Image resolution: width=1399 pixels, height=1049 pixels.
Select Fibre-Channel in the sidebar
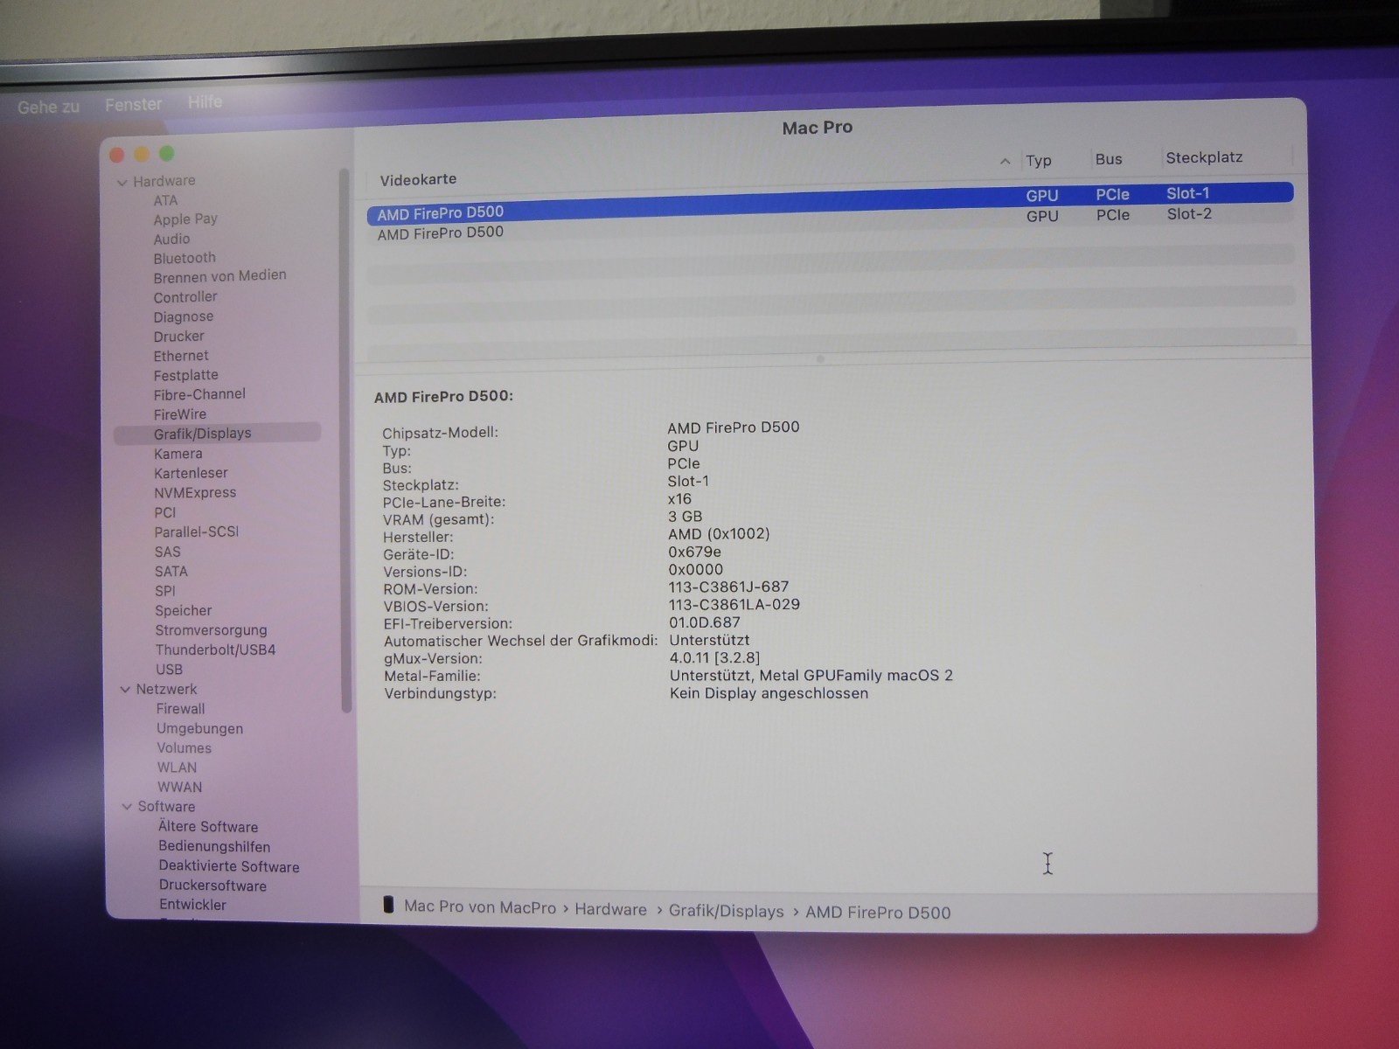199,394
